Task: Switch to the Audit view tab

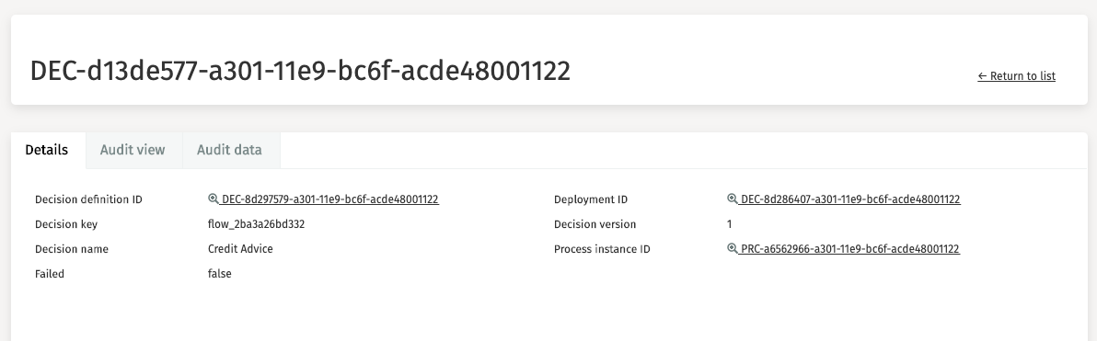Action: click(x=133, y=150)
